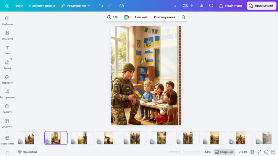Click the Поділитися share button
The height and width of the screenshot is (156, 278).
point(231,6)
